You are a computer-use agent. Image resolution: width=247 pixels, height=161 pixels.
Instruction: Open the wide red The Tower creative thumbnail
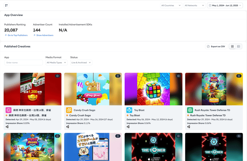[x=153, y=147]
